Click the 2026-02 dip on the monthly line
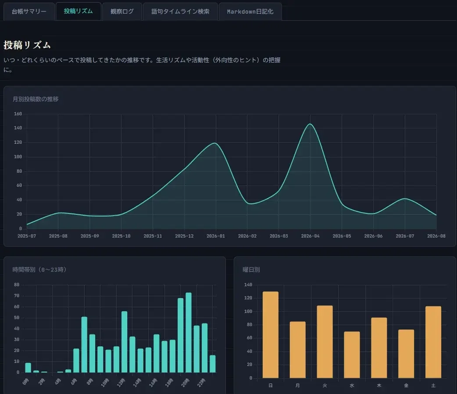 click(247, 203)
